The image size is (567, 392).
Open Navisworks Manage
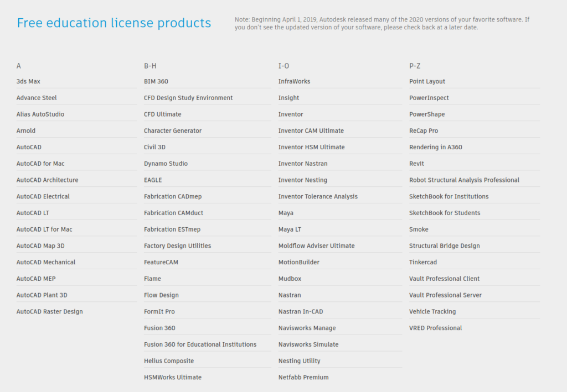coord(307,328)
